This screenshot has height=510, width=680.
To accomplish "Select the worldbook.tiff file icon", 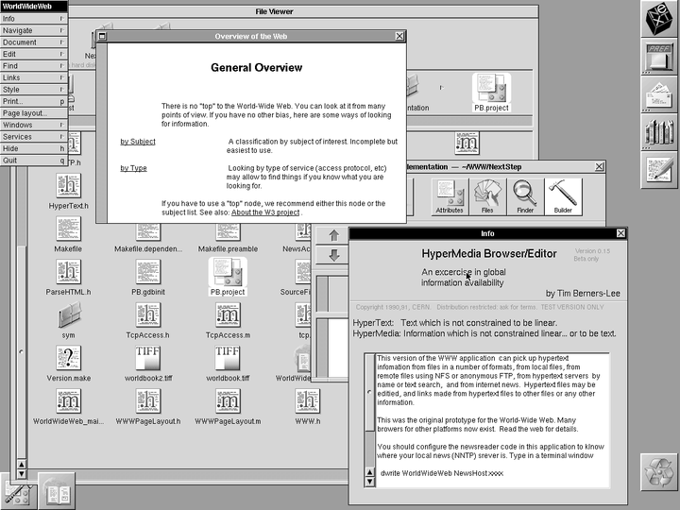I will tap(227, 362).
